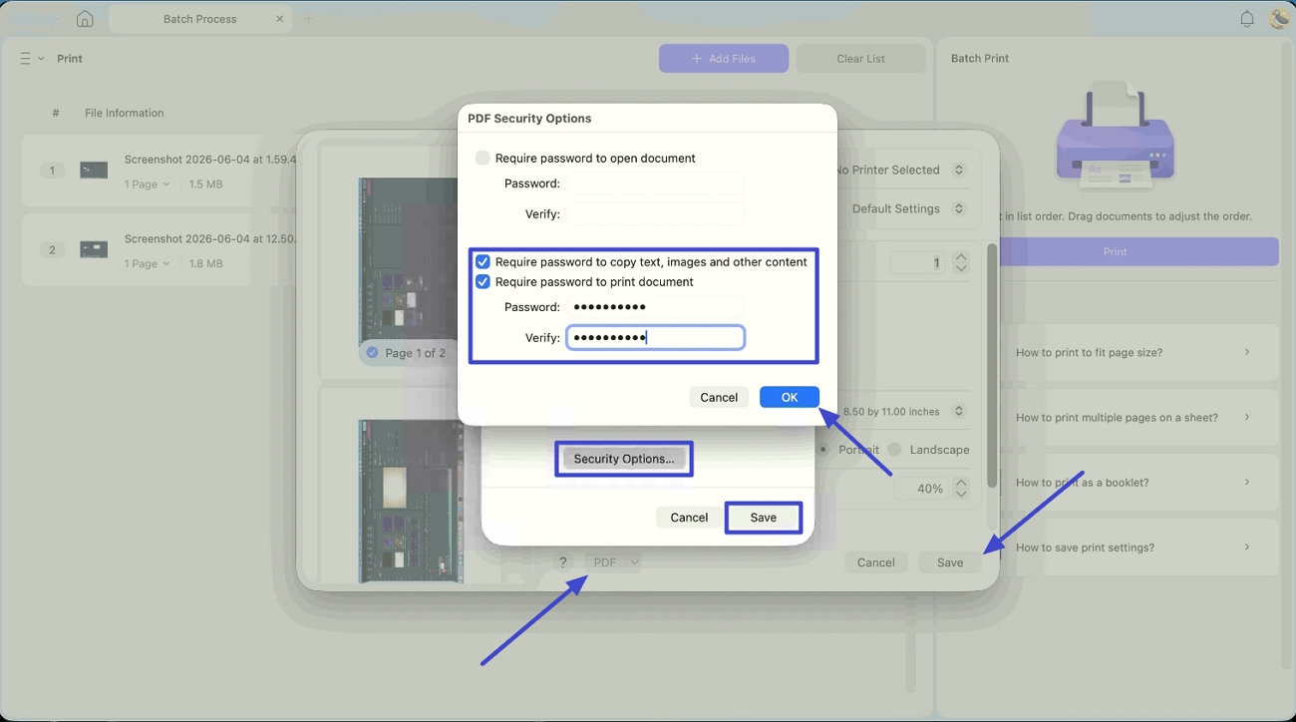Select Landscape orientation
The width and height of the screenshot is (1296, 722).
coord(894,450)
